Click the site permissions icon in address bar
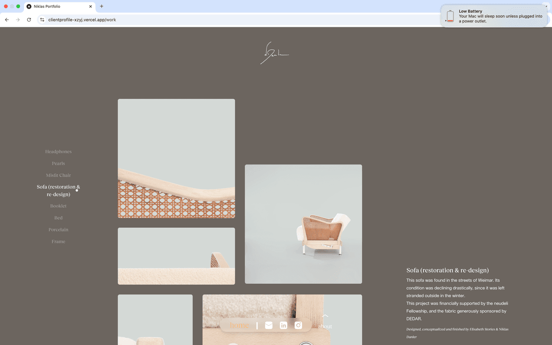The height and width of the screenshot is (345, 552). 42,19
